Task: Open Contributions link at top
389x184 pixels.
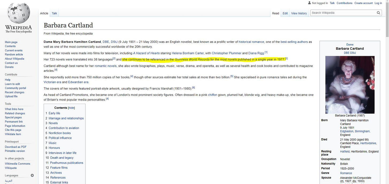Action: [344, 3]
